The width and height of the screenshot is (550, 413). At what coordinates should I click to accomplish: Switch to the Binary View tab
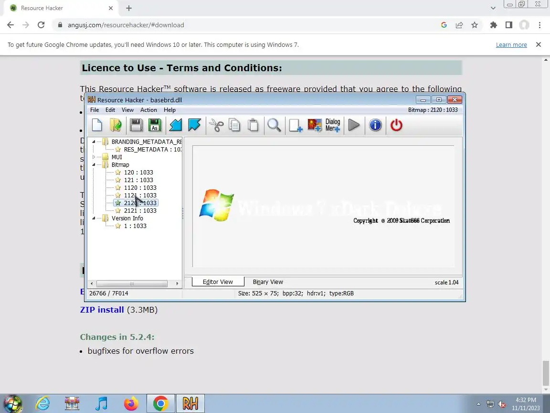[268, 282]
